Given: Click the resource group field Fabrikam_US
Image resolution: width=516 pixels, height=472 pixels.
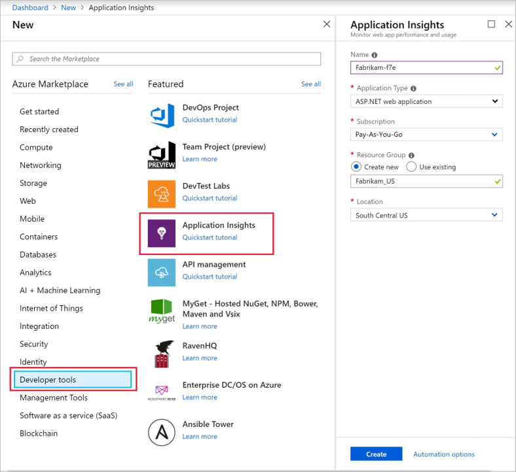Looking at the screenshot, I should (426, 181).
